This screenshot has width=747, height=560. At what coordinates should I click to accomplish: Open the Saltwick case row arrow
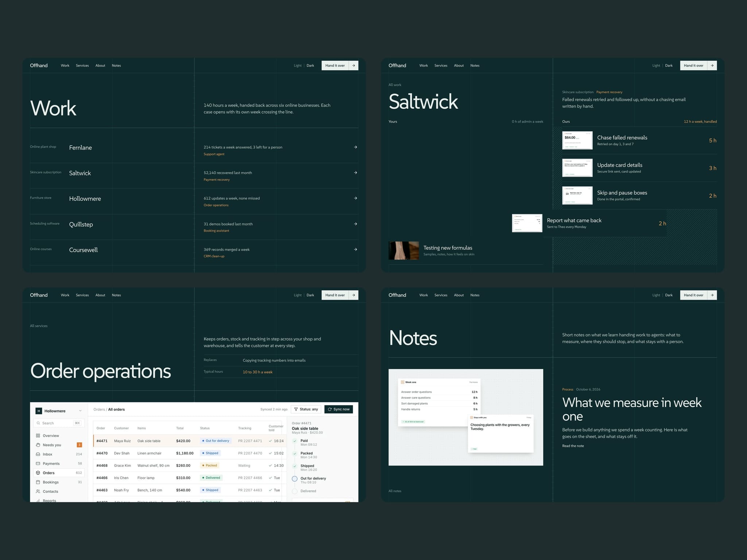point(355,173)
